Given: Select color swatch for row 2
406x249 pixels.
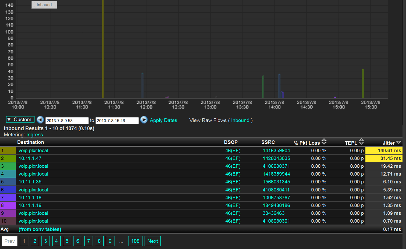Looking at the screenshot, I should click(x=8, y=158).
